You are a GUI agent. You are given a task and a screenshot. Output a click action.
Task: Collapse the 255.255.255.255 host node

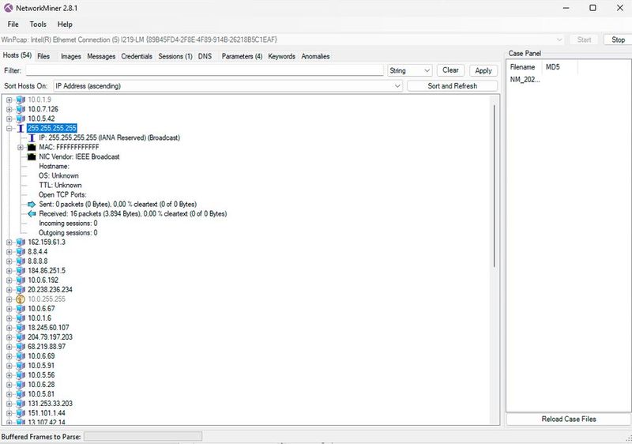coord(9,128)
